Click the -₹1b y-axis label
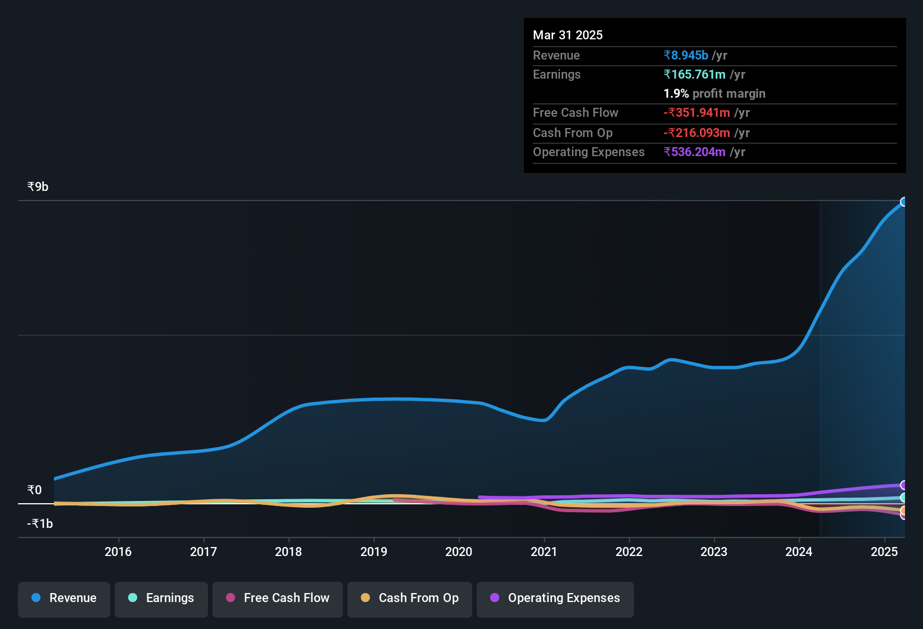This screenshot has width=923, height=629. pyautogui.click(x=40, y=523)
